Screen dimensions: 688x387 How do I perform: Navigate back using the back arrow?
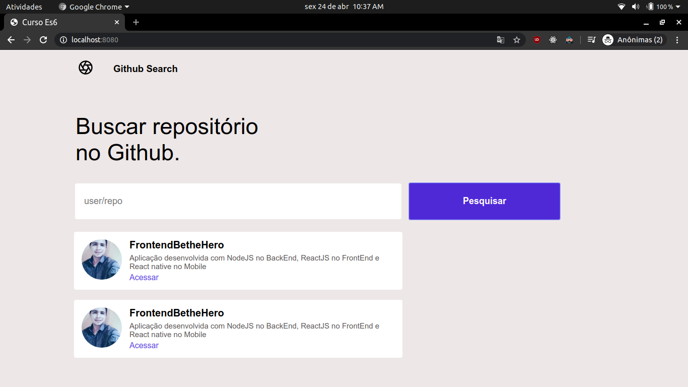(x=11, y=39)
